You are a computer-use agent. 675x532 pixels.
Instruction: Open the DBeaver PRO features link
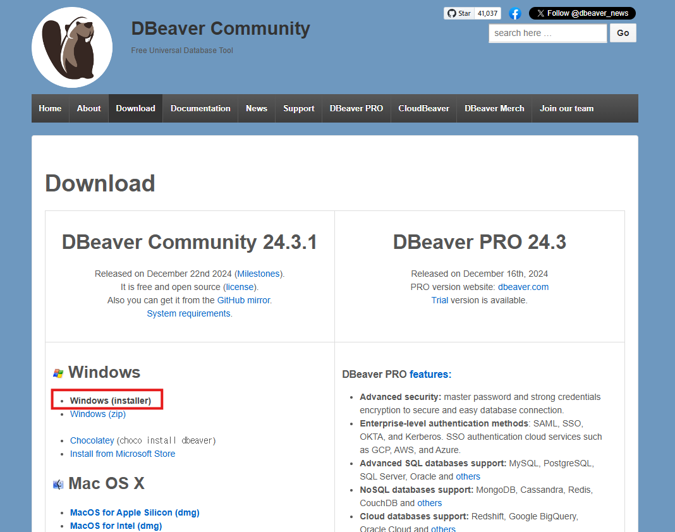430,375
